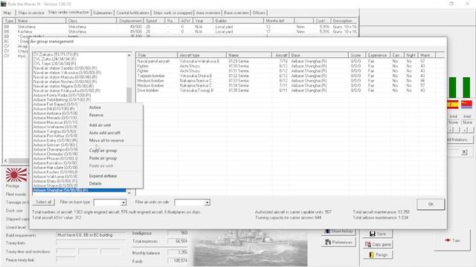The height and width of the screenshot is (267, 476).
Task: Switch to Submarines tab
Action: (x=103, y=13)
